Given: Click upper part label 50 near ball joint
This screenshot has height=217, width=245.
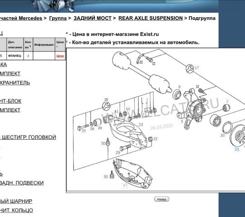Looking at the screenshot, I should (x=103, y=143).
